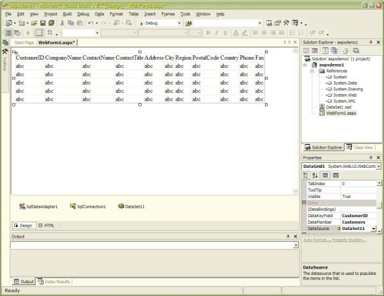
Task: Close the Output panel
Action: [x=295, y=236]
